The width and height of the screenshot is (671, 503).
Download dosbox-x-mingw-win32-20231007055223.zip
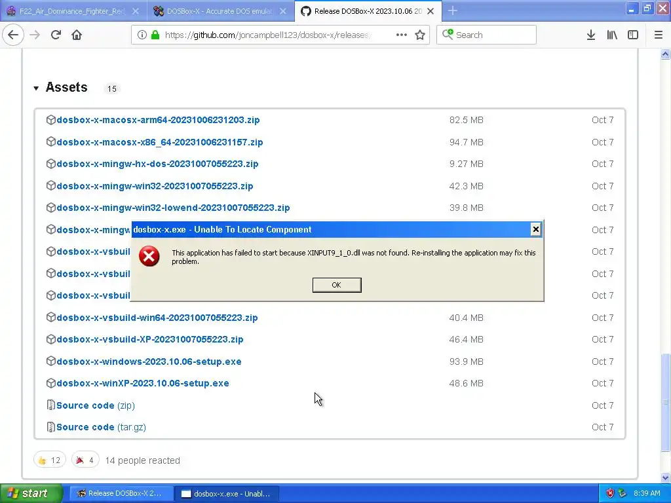pyautogui.click(x=155, y=186)
